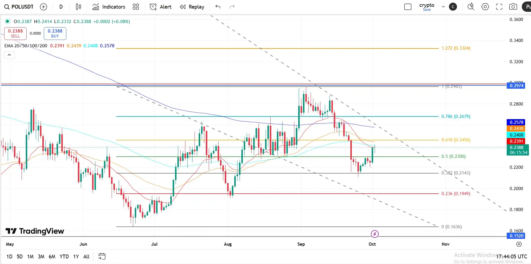Click the 0.2439 EMA 50 price label
This screenshot has width=531, height=264.
pos(516,129)
